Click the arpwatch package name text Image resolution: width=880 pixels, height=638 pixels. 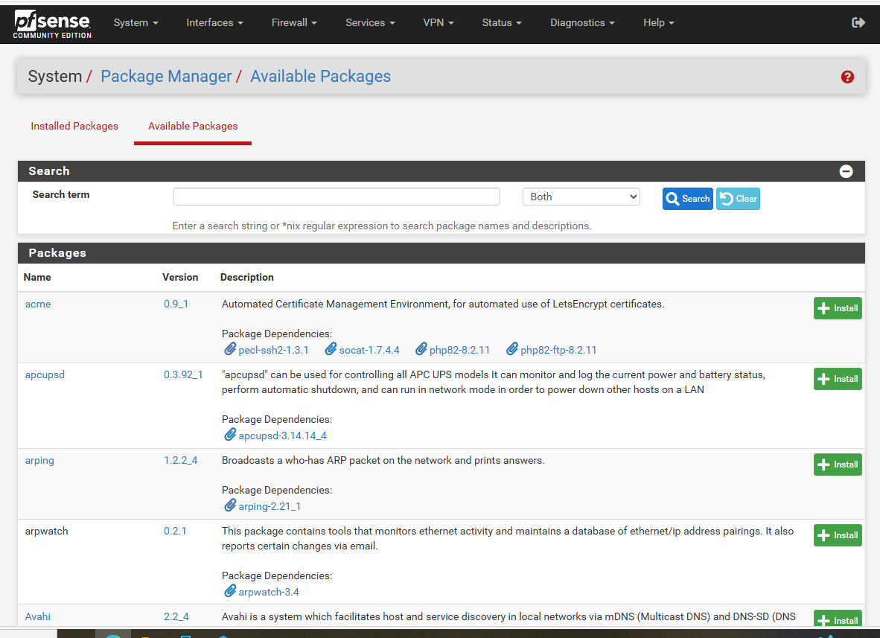pos(47,531)
